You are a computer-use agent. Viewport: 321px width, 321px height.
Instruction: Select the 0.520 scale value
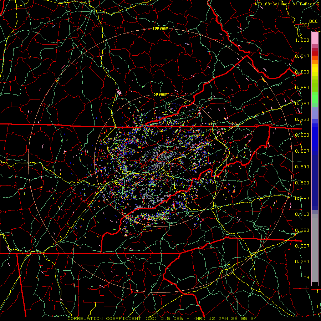[x=302, y=183]
